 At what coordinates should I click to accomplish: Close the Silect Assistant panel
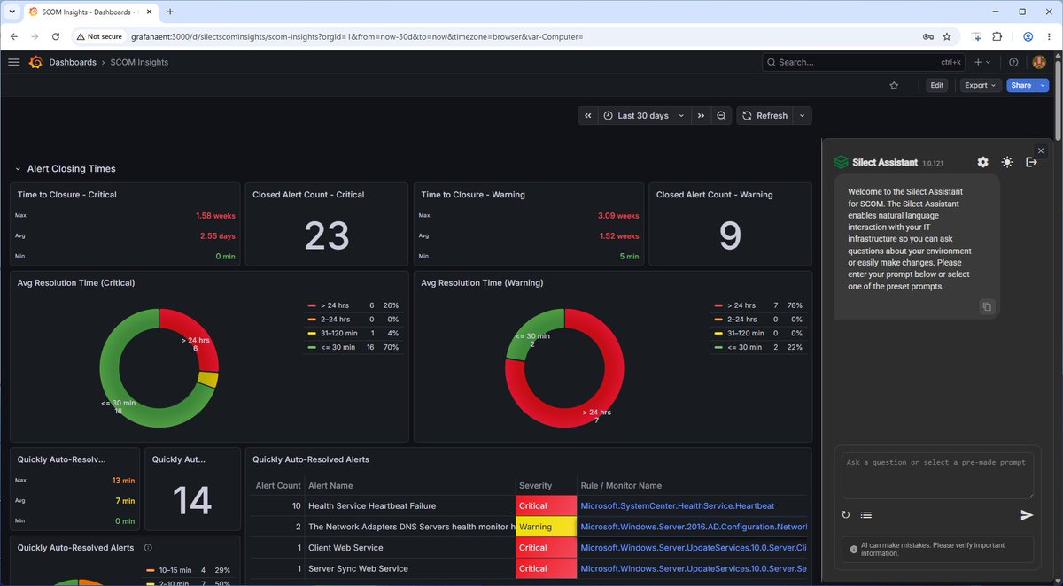1041,151
